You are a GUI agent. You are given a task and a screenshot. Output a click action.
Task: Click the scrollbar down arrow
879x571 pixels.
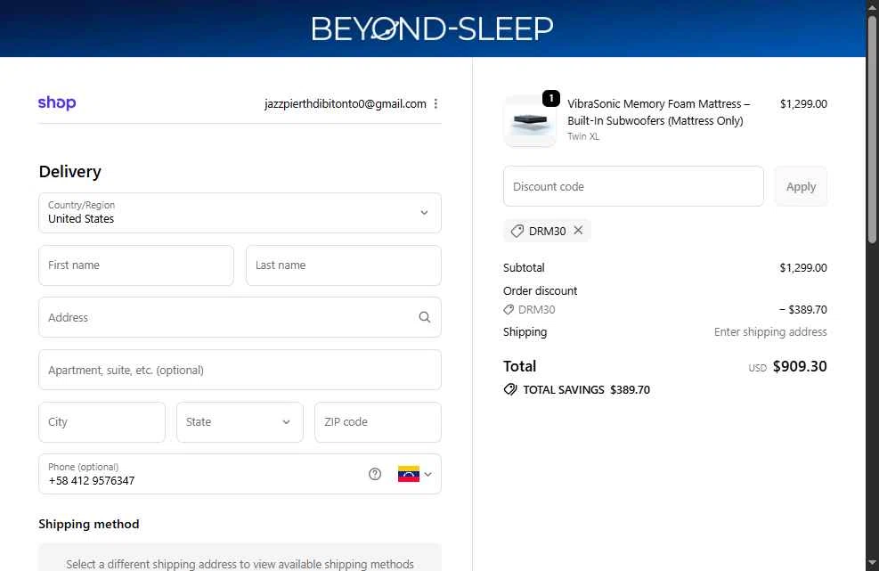tap(872, 563)
